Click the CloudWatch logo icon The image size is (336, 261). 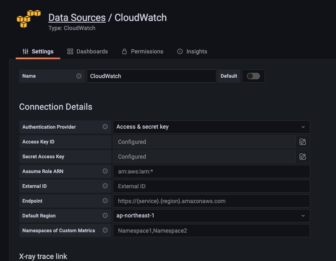[28, 19]
